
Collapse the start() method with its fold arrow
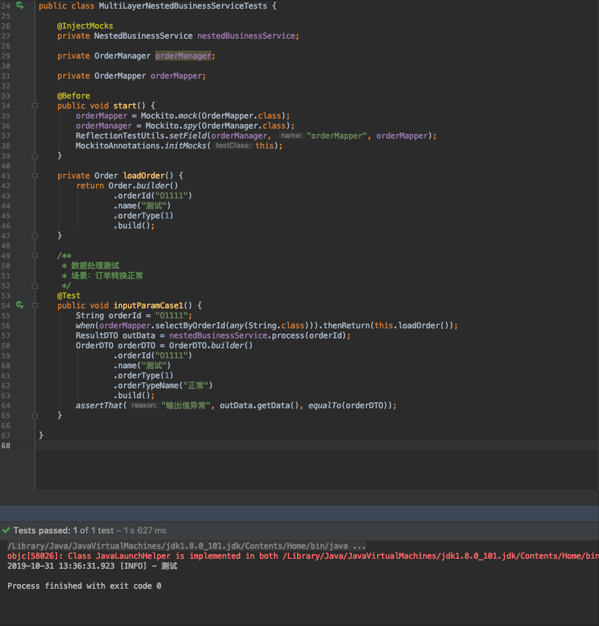[x=35, y=105]
